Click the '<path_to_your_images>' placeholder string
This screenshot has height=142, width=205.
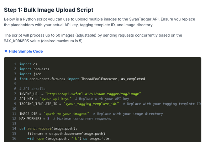click(x=66, y=114)
